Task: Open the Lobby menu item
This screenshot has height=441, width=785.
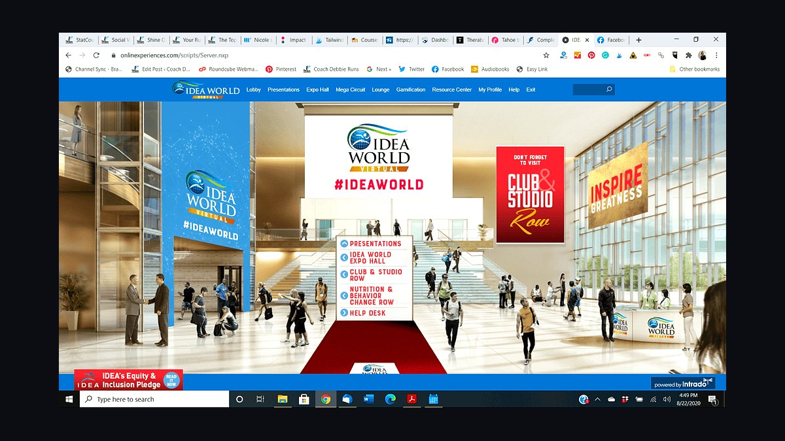Action: pyautogui.click(x=253, y=90)
